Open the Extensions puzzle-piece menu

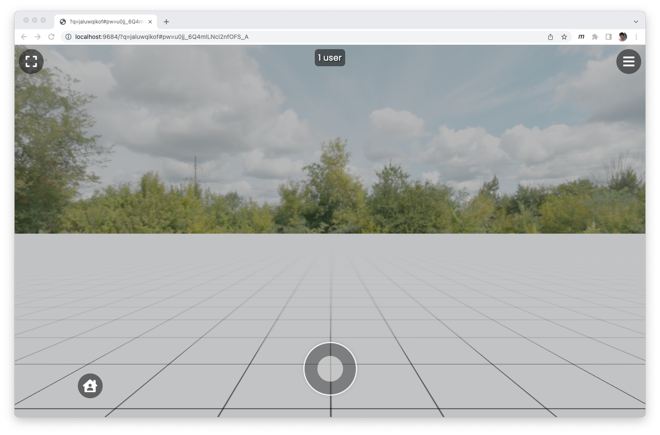(595, 37)
